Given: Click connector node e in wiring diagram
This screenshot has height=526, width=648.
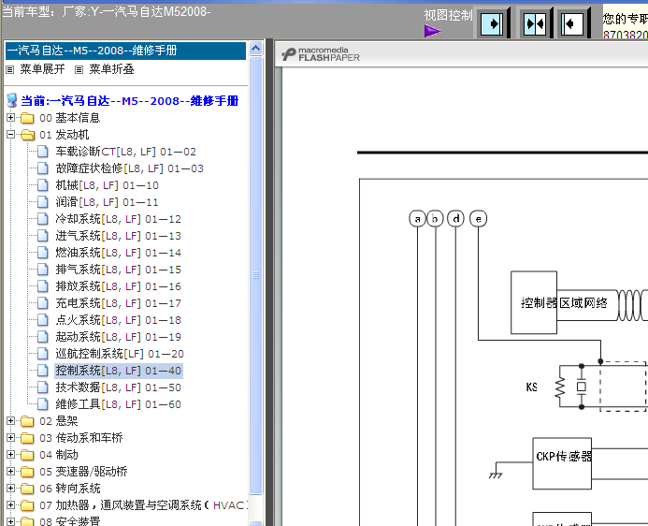Looking at the screenshot, I should tap(478, 219).
